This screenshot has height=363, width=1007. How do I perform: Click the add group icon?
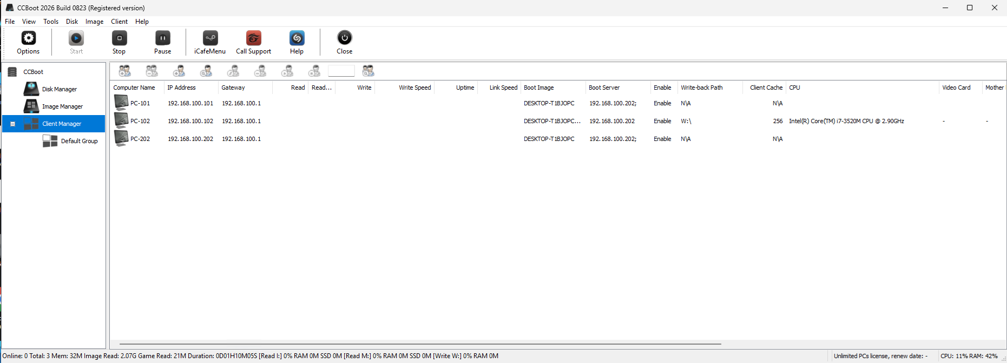click(x=125, y=71)
